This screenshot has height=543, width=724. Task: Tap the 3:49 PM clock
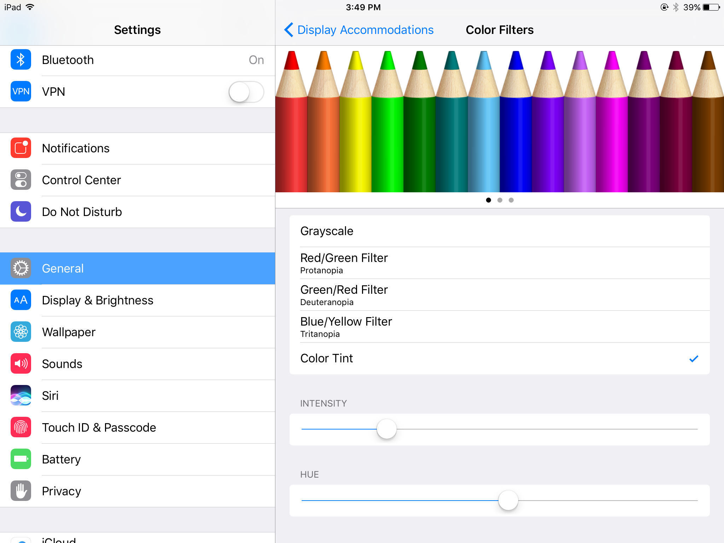pos(363,7)
